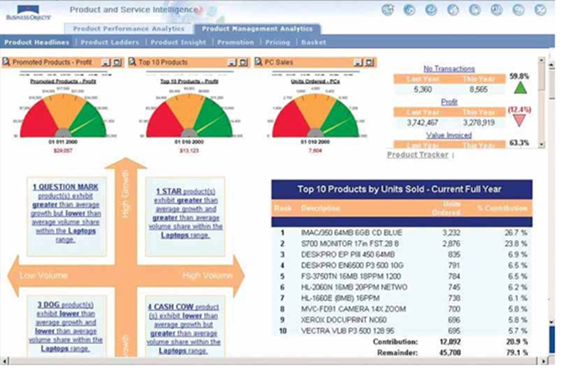Click the 8,565 This Year transactions value

coord(478,90)
